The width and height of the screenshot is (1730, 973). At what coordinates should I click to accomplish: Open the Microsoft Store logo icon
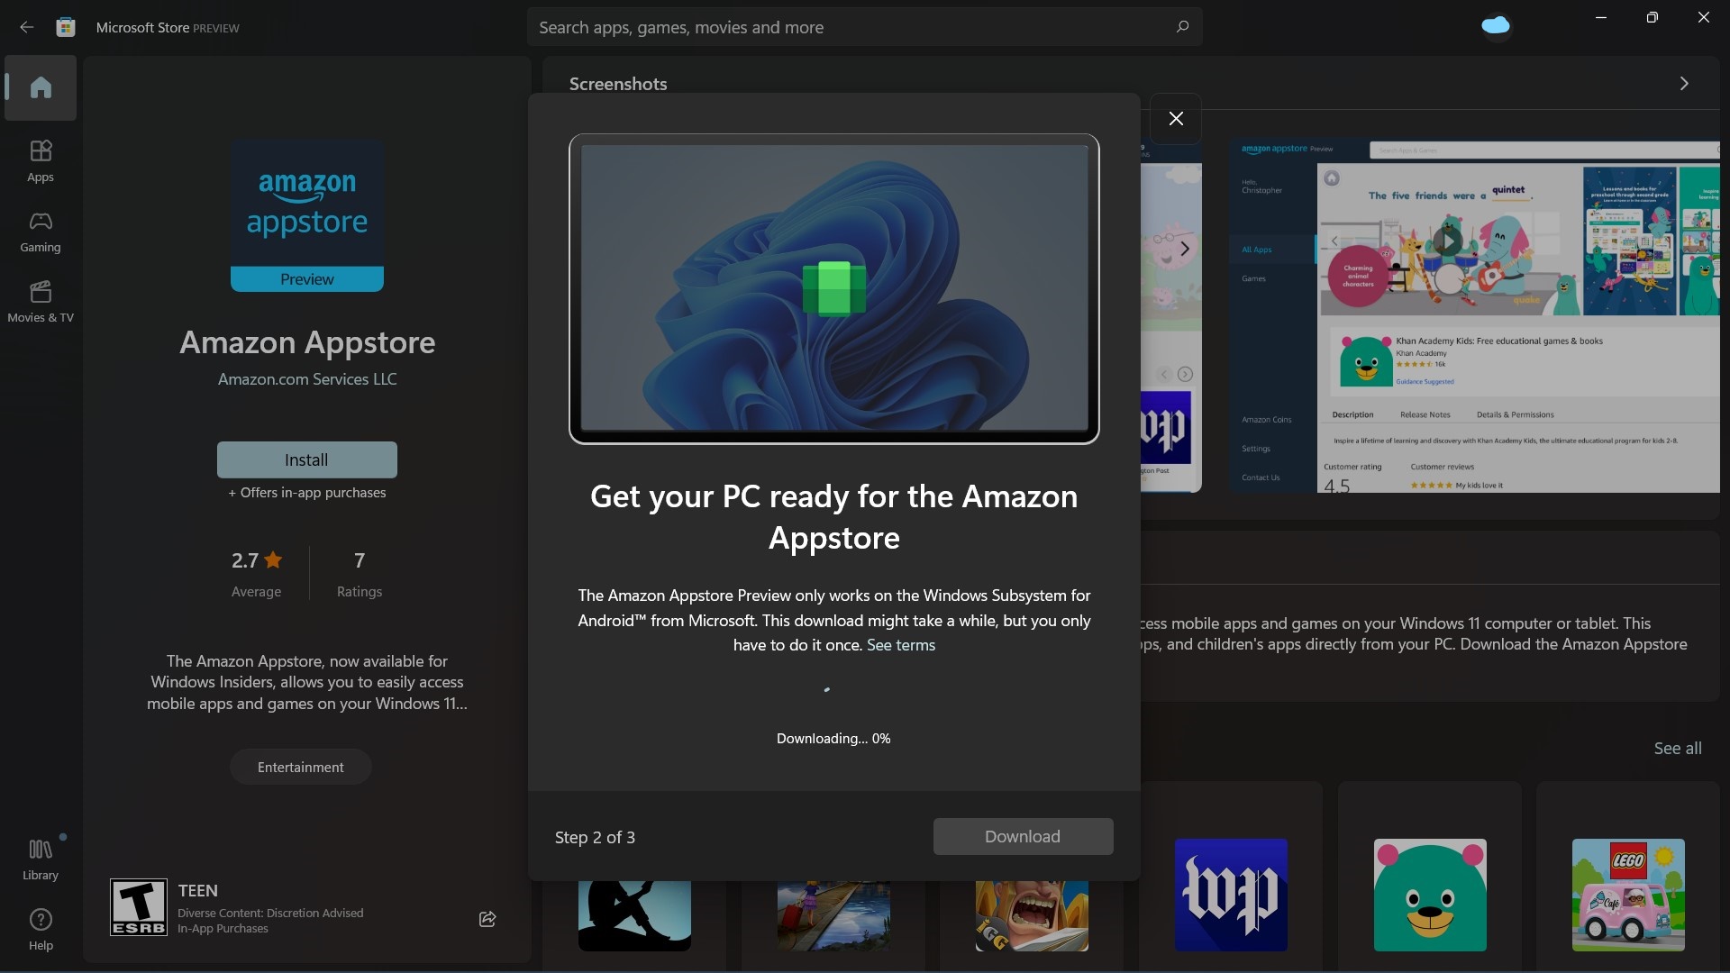(66, 27)
